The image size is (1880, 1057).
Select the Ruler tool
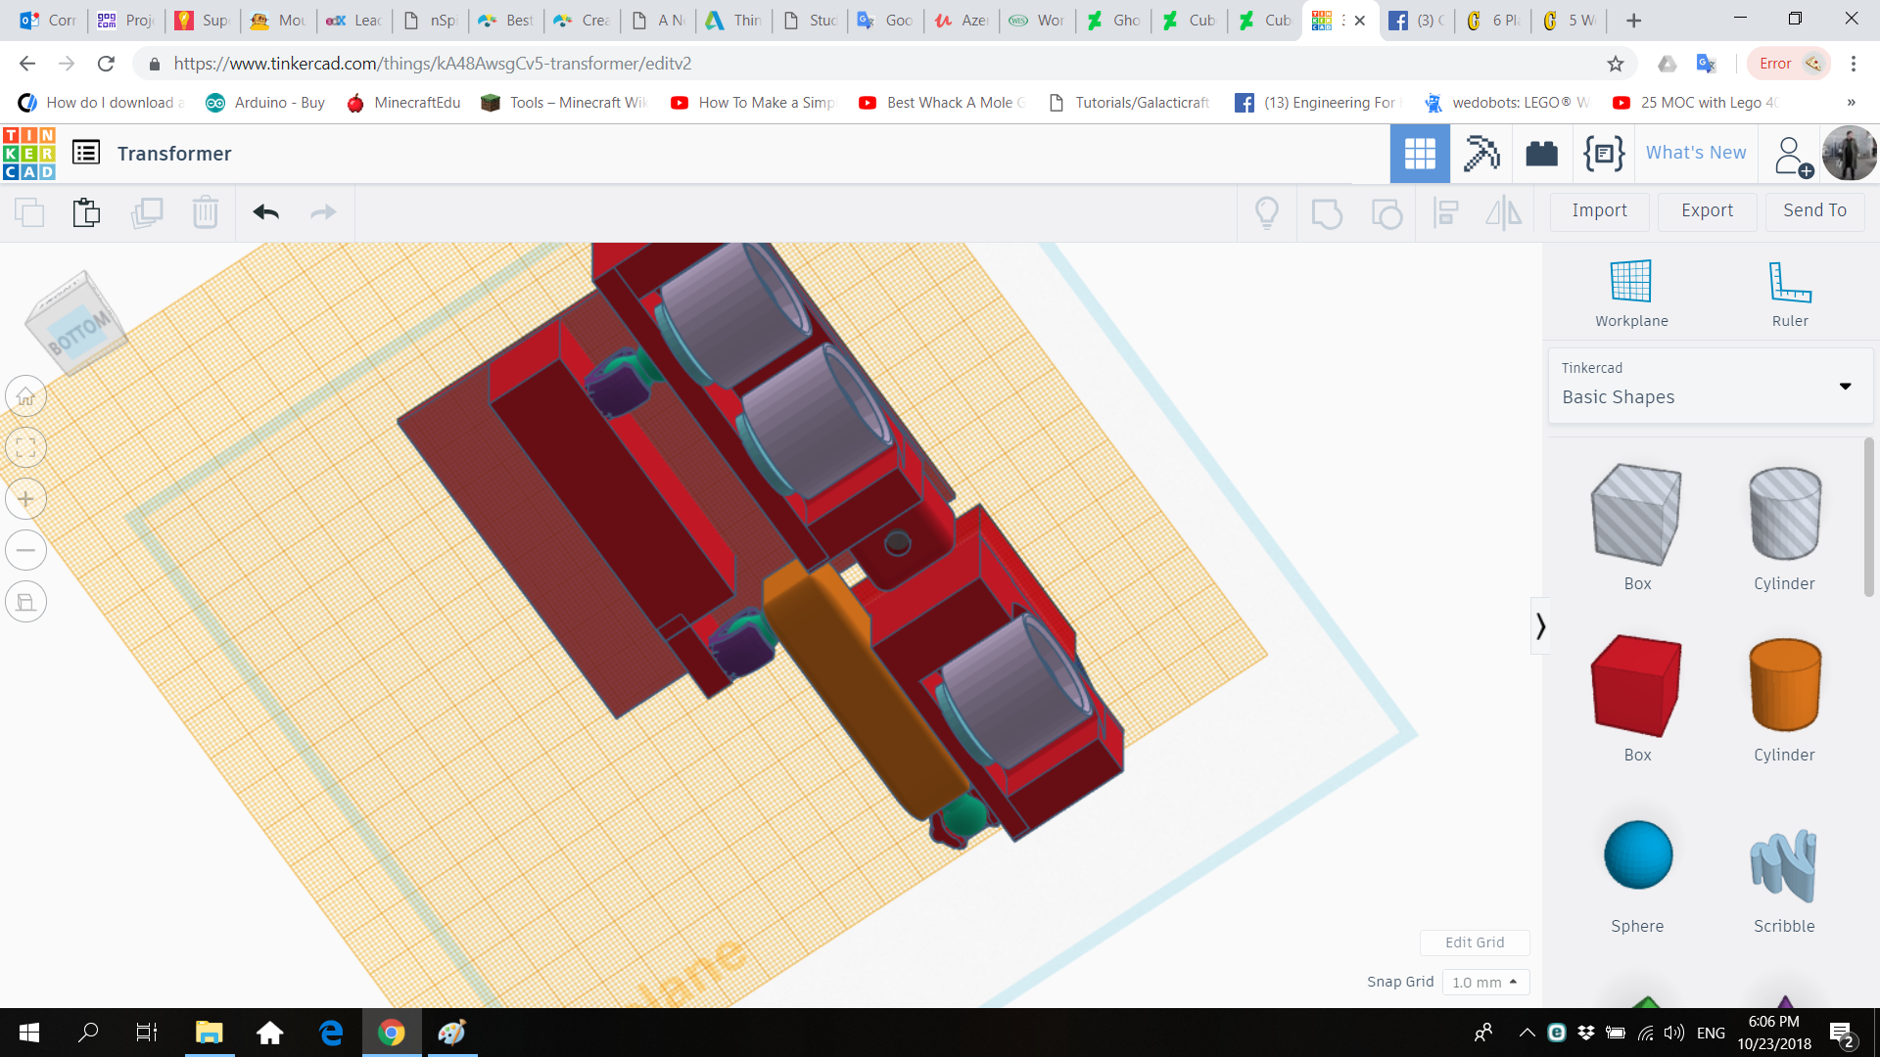(1789, 291)
